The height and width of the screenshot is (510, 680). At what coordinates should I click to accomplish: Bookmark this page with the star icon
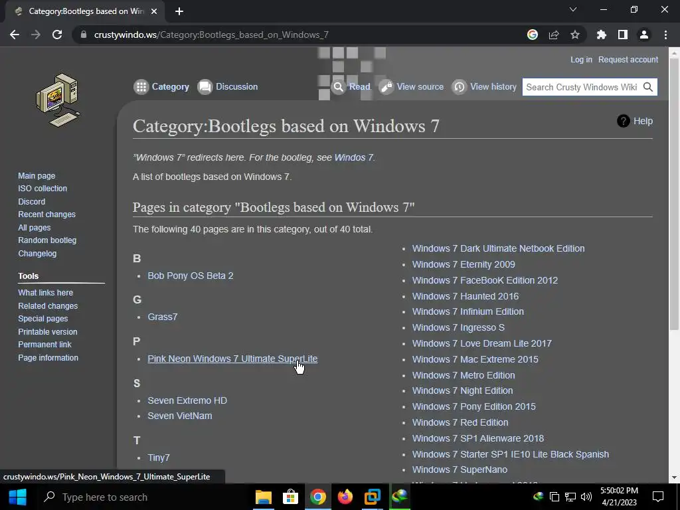click(x=575, y=35)
